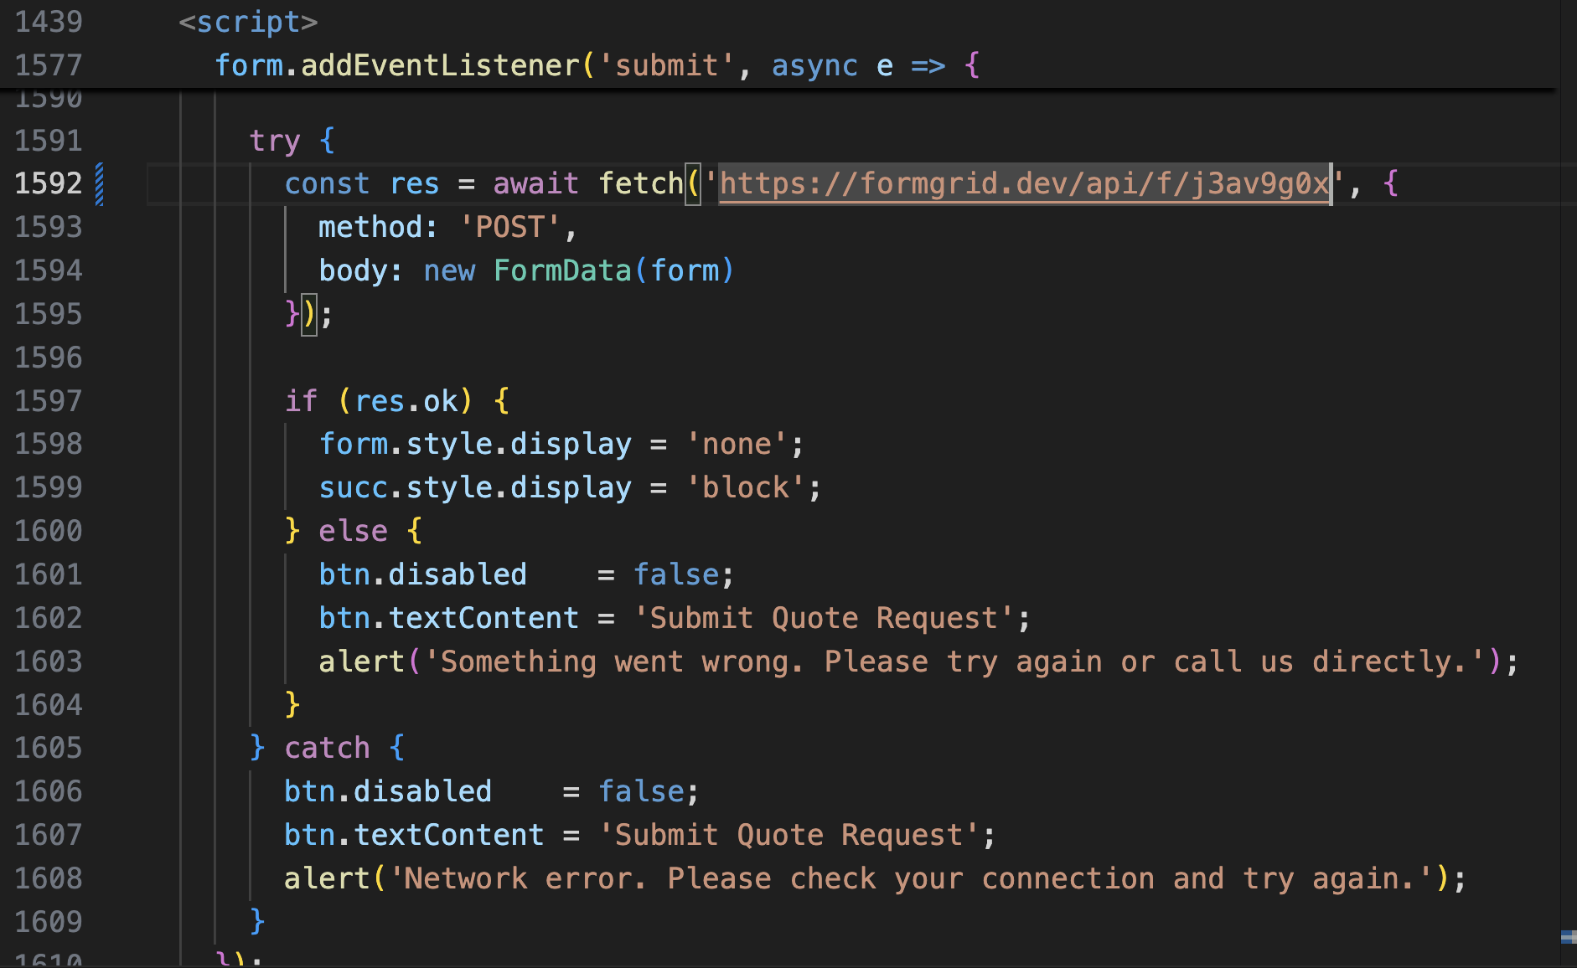Click the 'Something went wrong' alert message
Image resolution: width=1577 pixels, height=968 pixels.
coord(954,662)
